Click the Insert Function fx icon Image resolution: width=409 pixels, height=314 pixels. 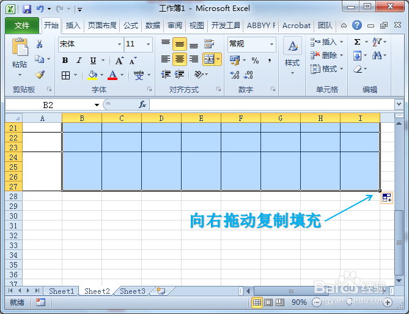142,104
